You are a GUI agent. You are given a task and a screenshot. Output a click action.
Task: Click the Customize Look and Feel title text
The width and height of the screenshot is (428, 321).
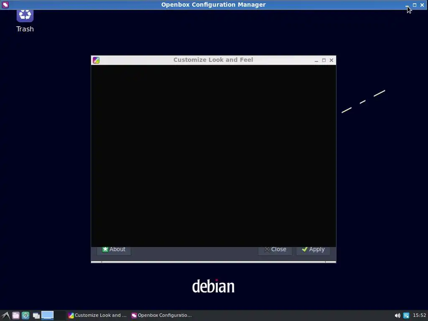tap(213, 60)
